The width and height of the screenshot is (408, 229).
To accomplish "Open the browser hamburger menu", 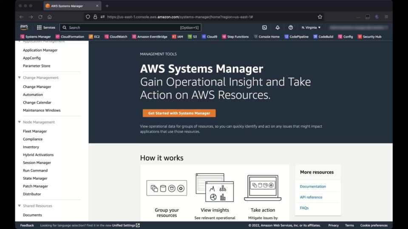I will 386,17.
